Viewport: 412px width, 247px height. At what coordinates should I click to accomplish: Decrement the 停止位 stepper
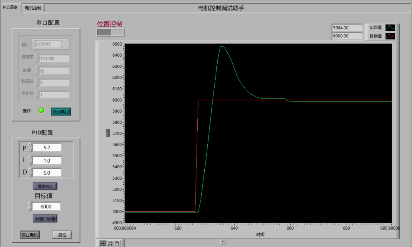click(x=37, y=97)
